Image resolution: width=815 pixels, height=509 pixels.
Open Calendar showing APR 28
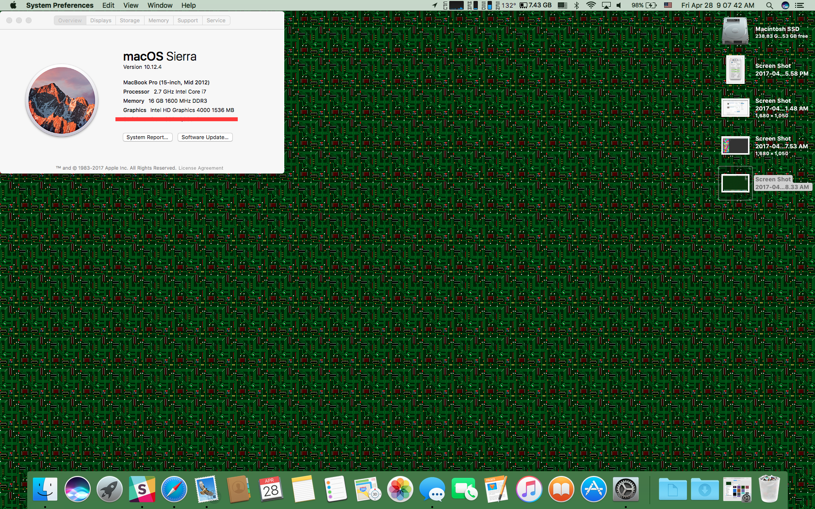pos(271,489)
